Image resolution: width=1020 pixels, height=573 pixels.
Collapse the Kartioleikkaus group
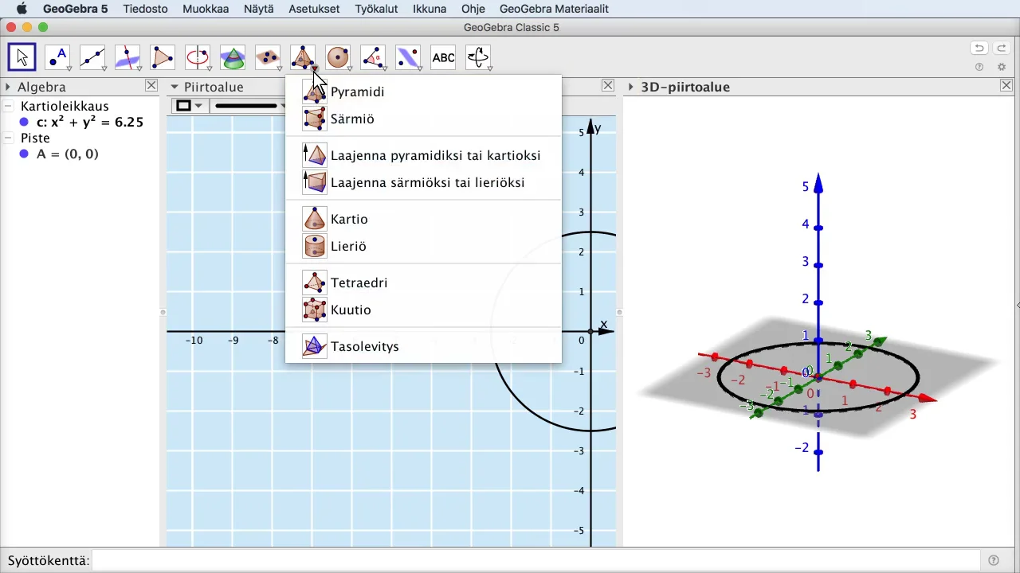click(8, 106)
